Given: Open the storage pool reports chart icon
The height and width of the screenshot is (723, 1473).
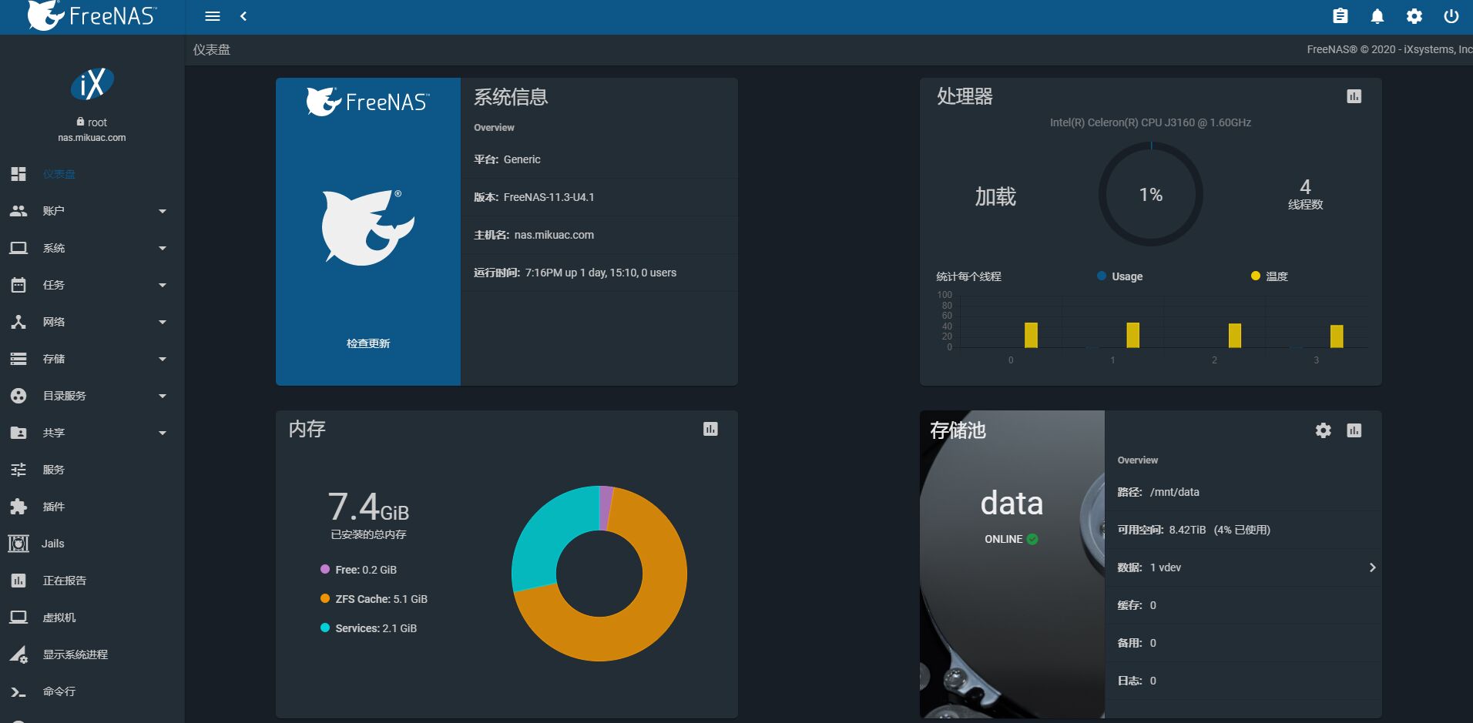Looking at the screenshot, I should tap(1354, 430).
